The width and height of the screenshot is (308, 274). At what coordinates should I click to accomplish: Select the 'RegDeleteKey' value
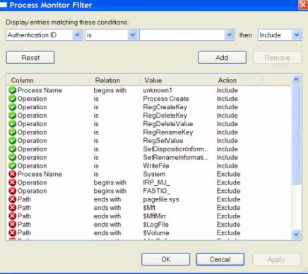click(165, 116)
